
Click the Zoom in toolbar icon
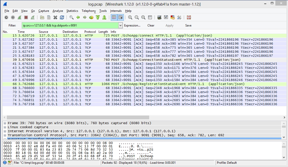(x=130, y=17)
